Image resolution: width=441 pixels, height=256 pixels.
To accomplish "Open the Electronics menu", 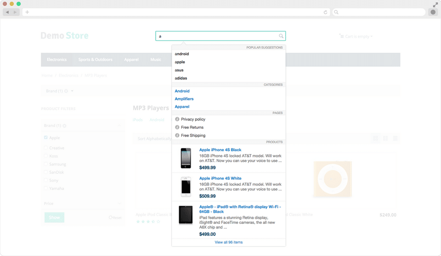I will (x=57, y=60).
